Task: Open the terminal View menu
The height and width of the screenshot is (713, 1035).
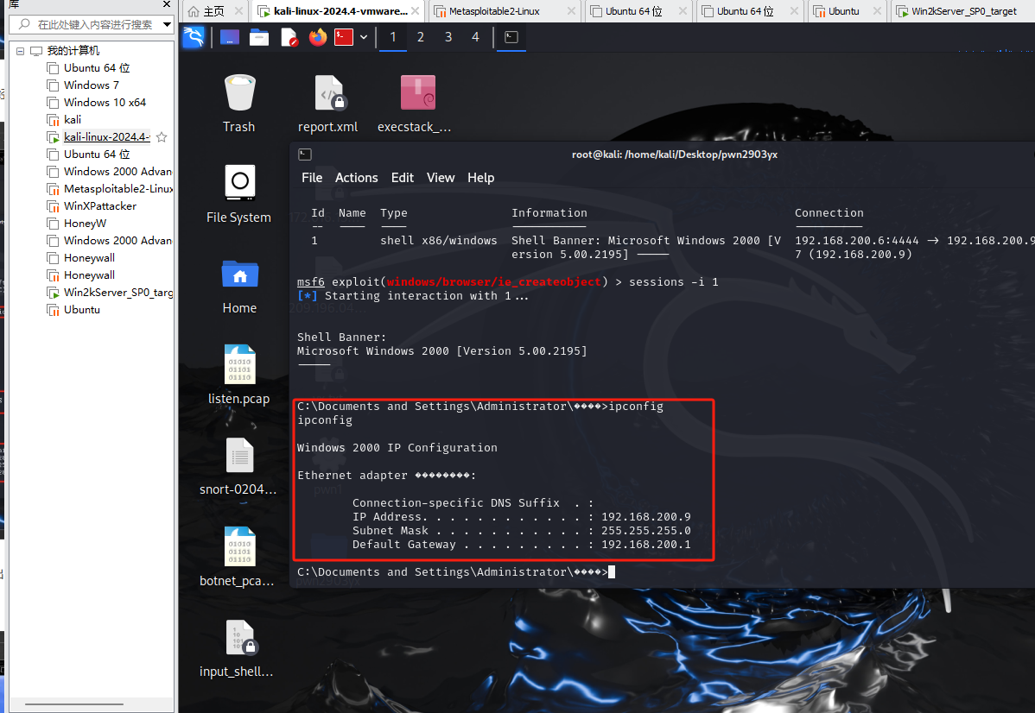Action: [x=441, y=178]
